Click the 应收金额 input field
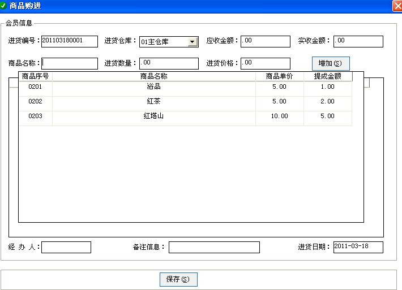Viewport: 402px width, 290px height. click(266, 41)
